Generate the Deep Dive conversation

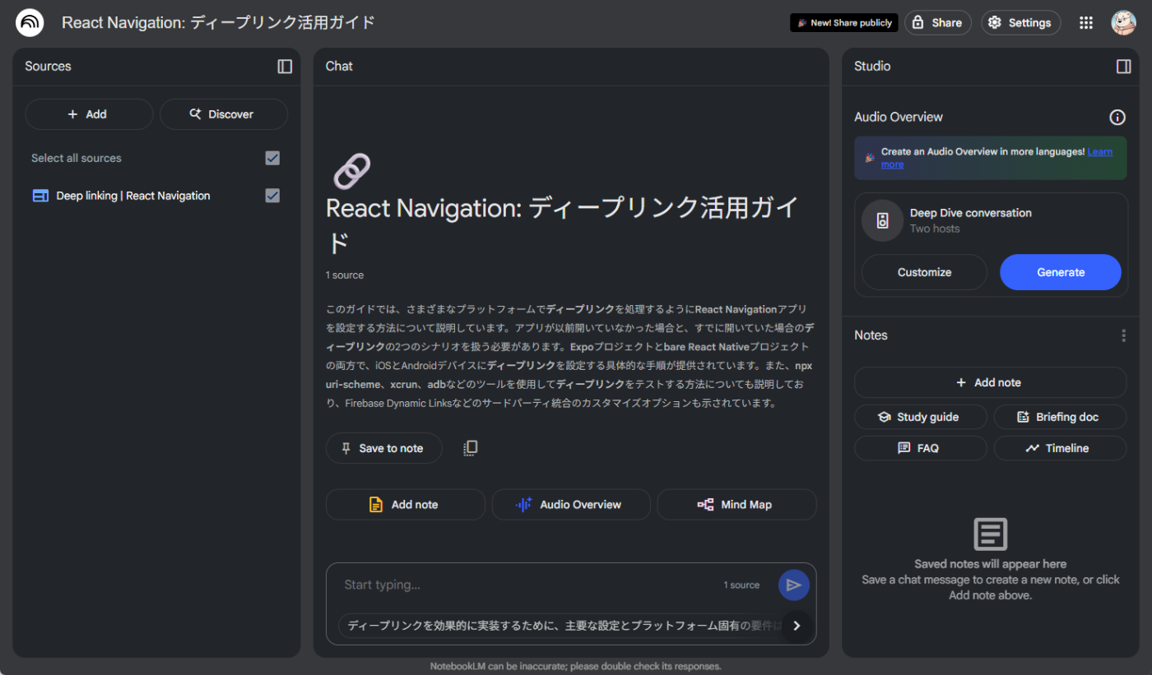point(1061,272)
